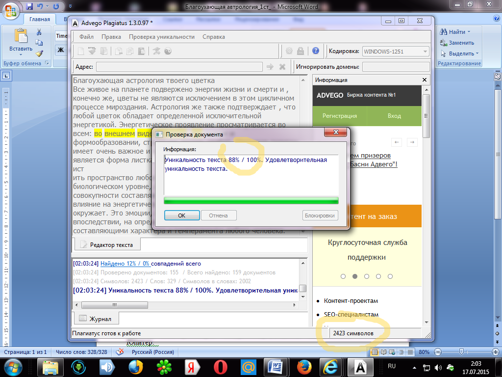Expand the Найти dropdown arrow in Word

pyautogui.click(x=469, y=32)
